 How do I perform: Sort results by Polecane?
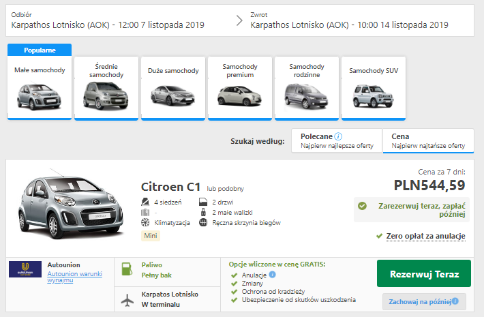[337, 140]
